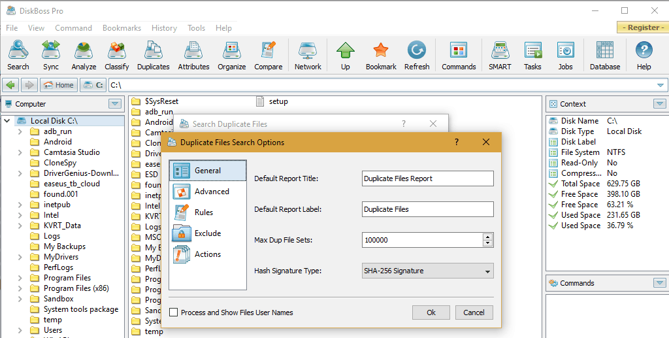The image size is (669, 338).
Task: Launch the SMART disk monitor
Action: coord(500,56)
